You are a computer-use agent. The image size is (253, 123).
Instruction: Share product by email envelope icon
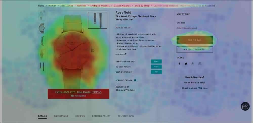pos(200,64)
